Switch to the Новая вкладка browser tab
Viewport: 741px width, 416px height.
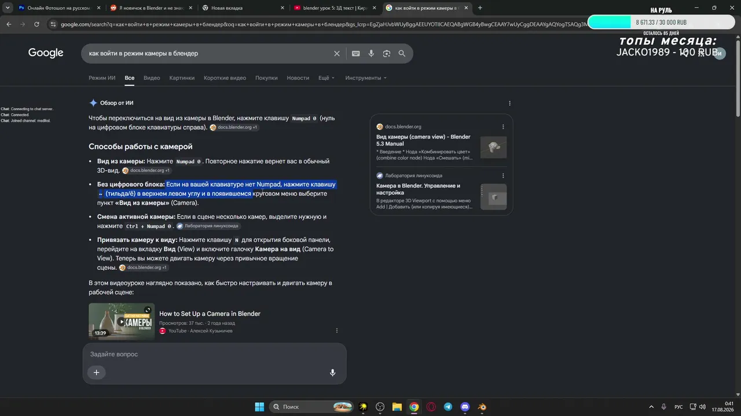click(x=243, y=8)
